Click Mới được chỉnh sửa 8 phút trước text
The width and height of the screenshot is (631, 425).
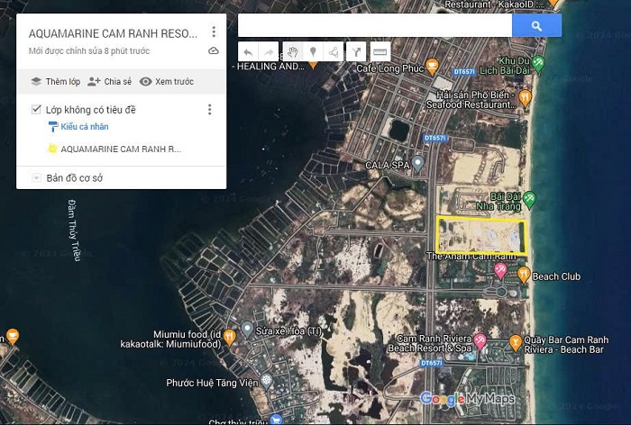(89, 51)
